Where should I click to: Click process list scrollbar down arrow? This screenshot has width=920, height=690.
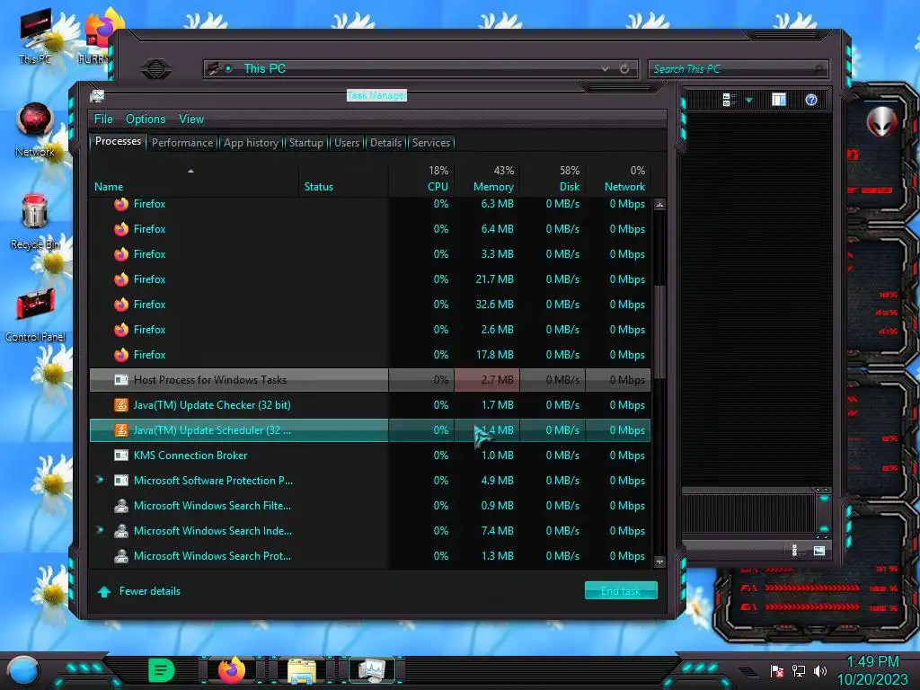coord(660,562)
